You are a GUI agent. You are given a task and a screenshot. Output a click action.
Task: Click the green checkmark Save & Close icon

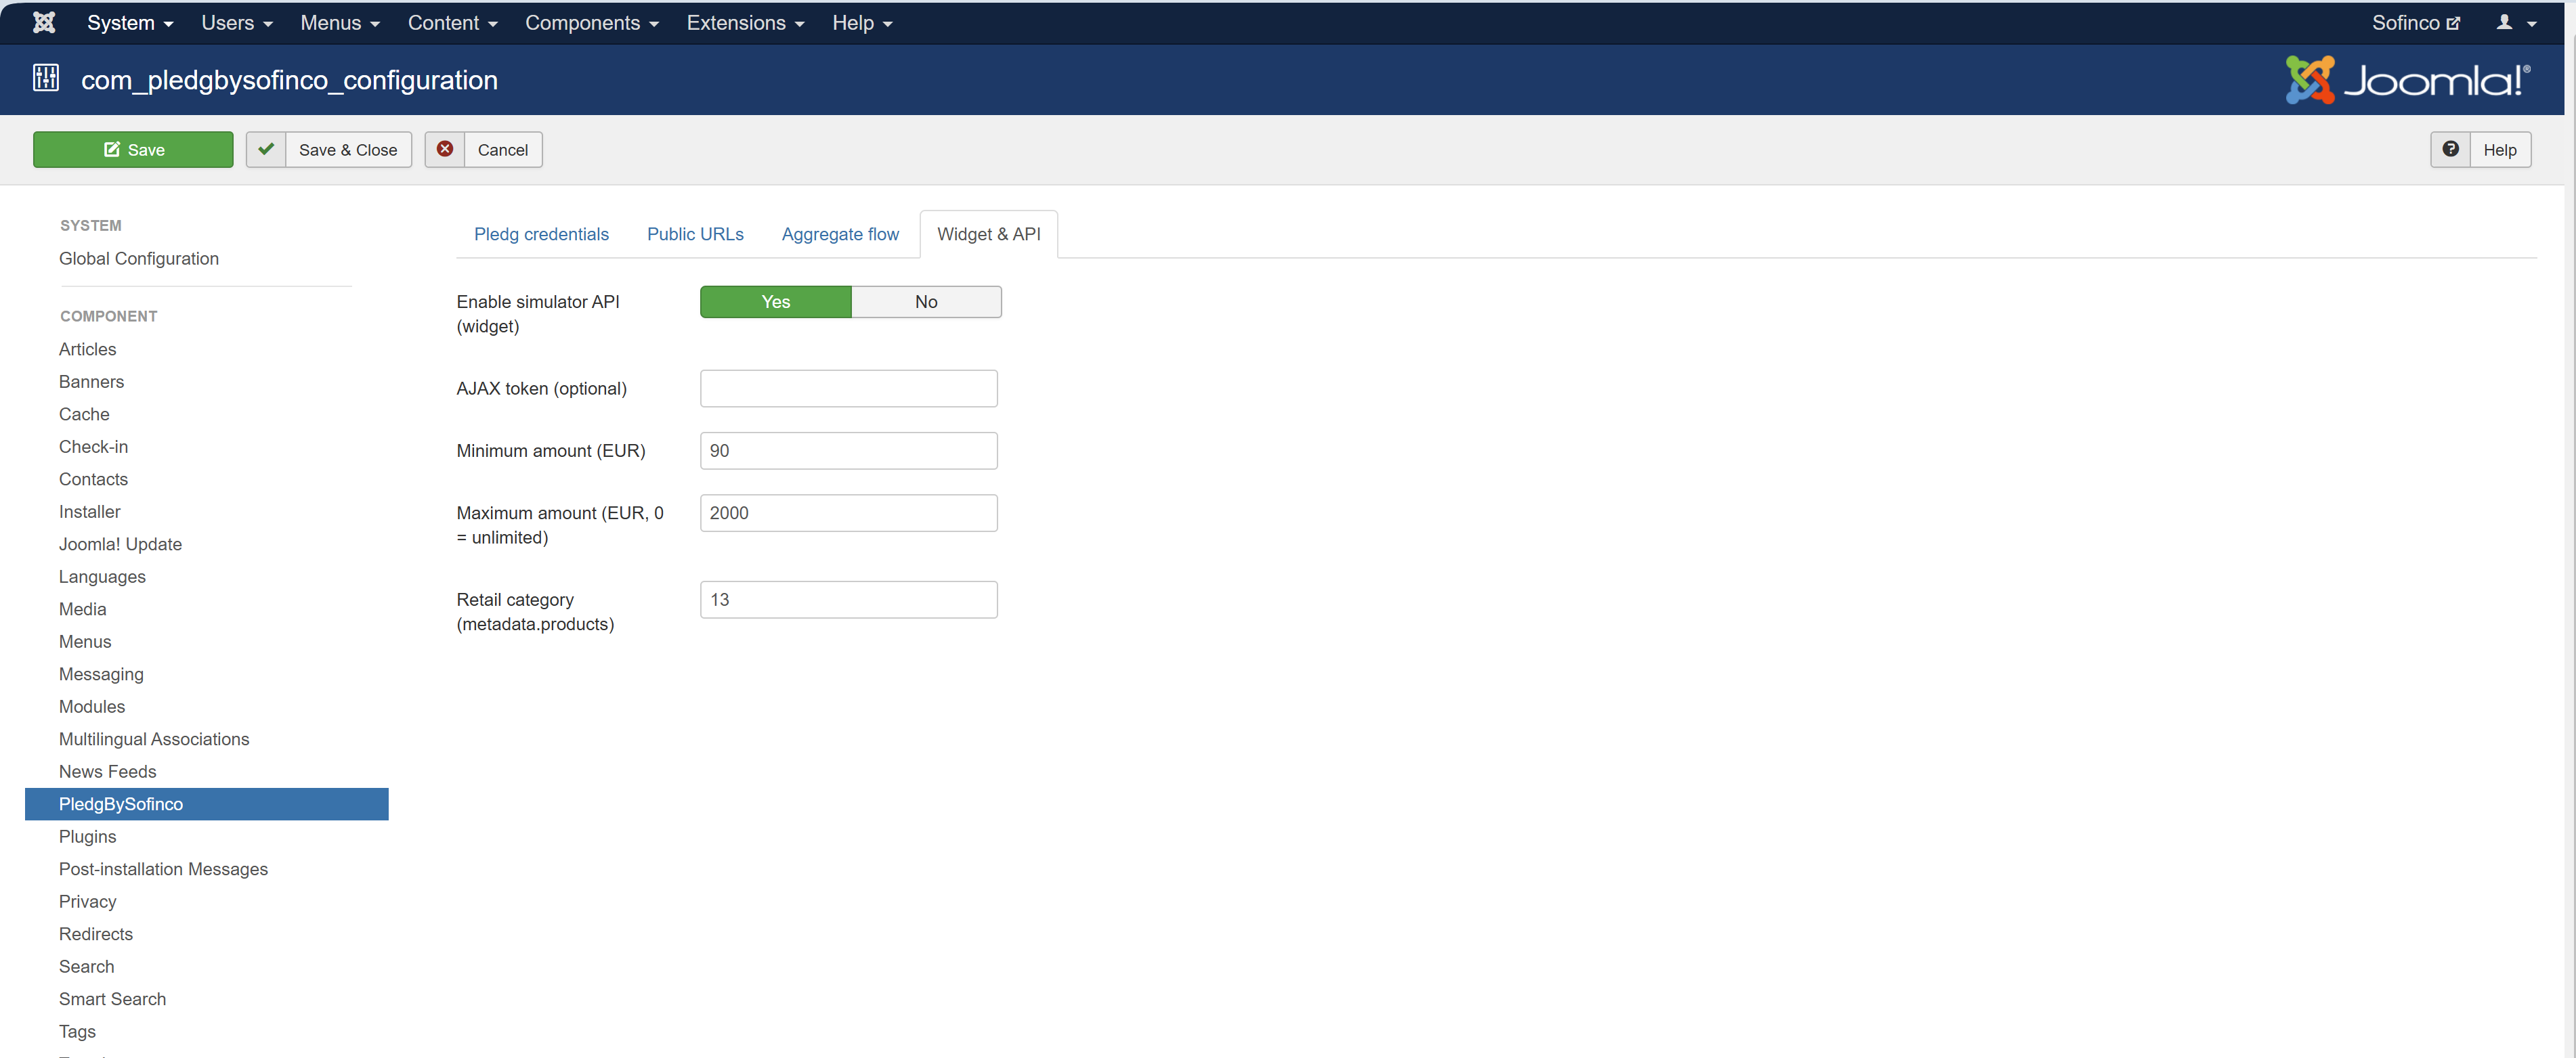pyautogui.click(x=266, y=149)
